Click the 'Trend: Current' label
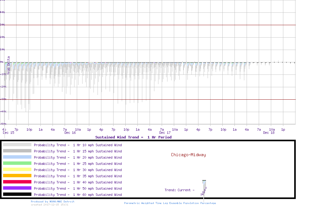This screenshot has height=208, width=311. click(x=179, y=190)
